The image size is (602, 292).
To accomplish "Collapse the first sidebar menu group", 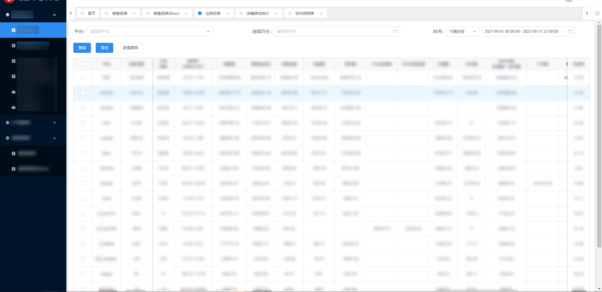I will [54, 15].
